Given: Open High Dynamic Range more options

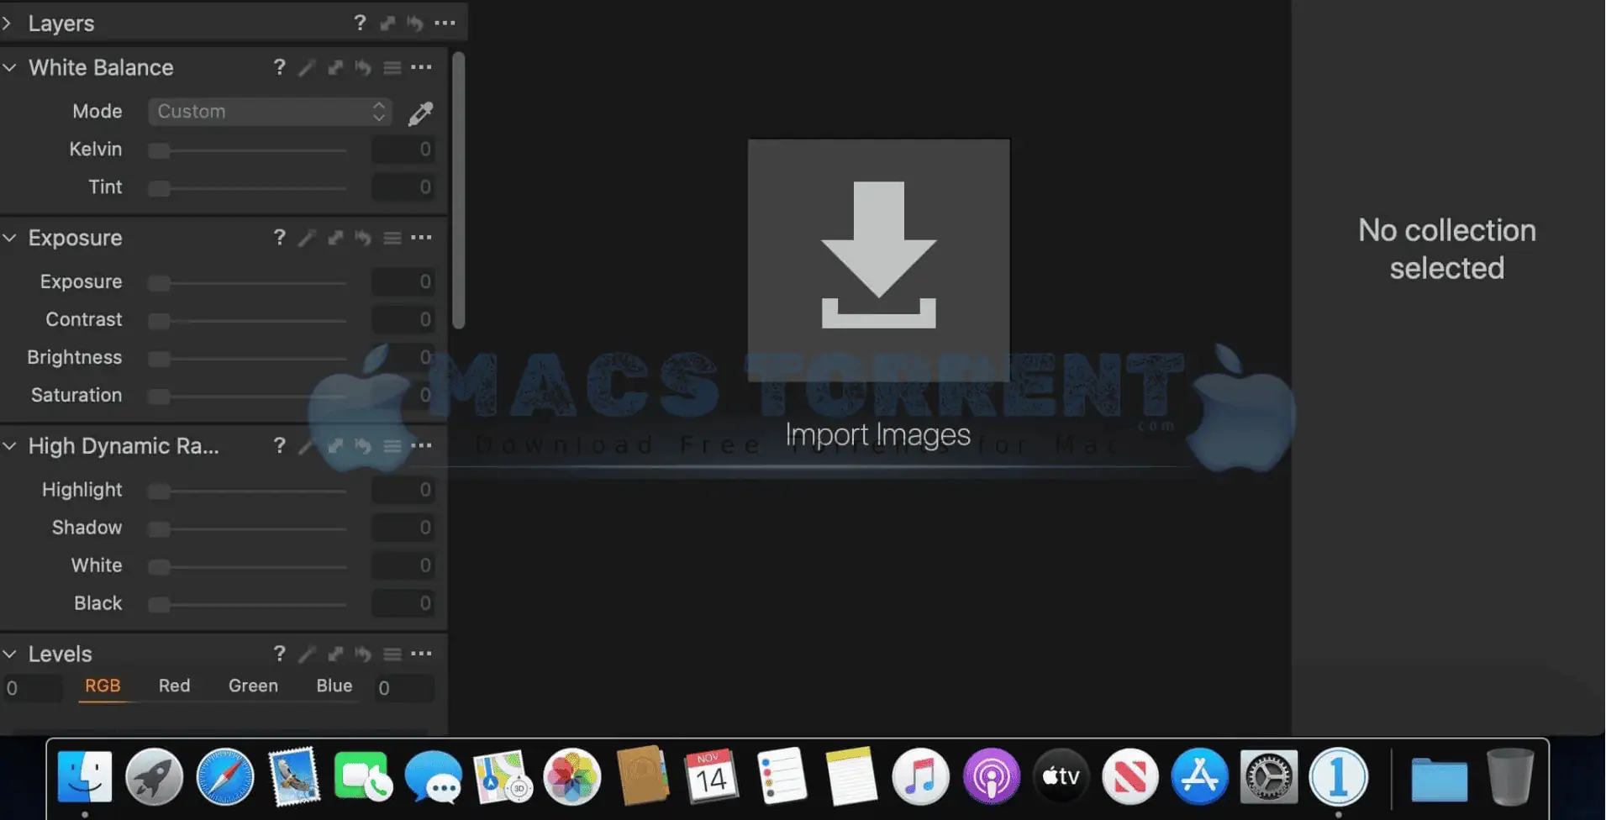Looking at the screenshot, I should (x=422, y=445).
